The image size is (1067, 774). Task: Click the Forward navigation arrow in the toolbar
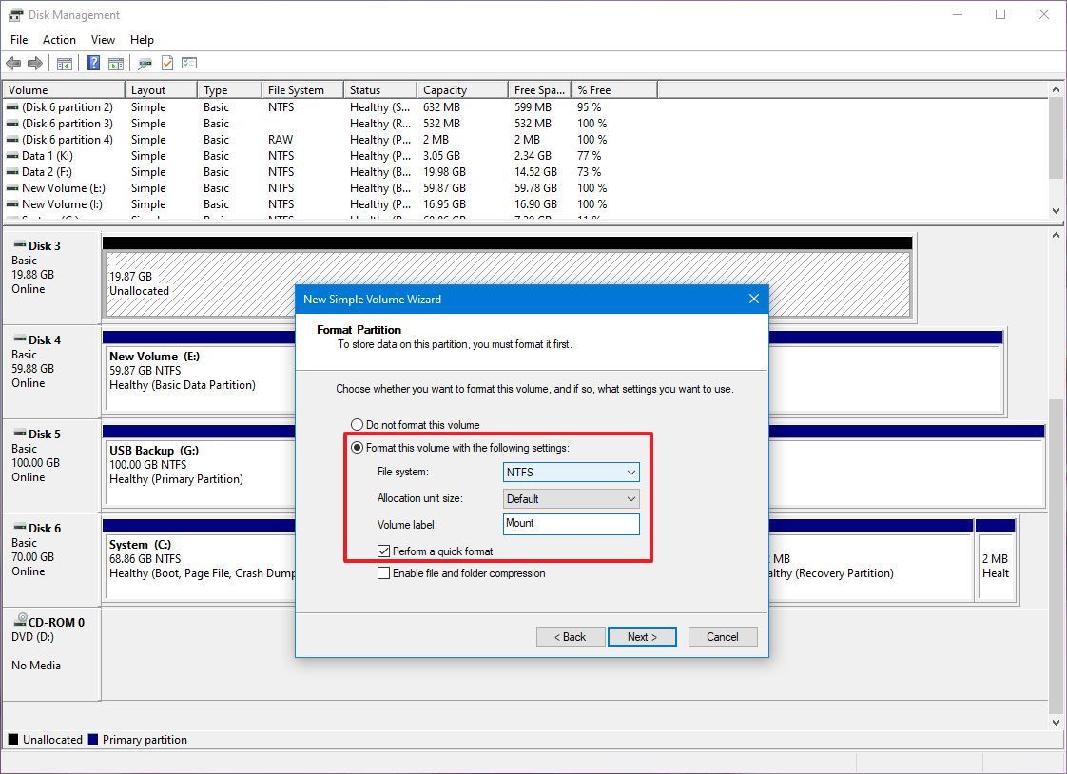click(34, 63)
